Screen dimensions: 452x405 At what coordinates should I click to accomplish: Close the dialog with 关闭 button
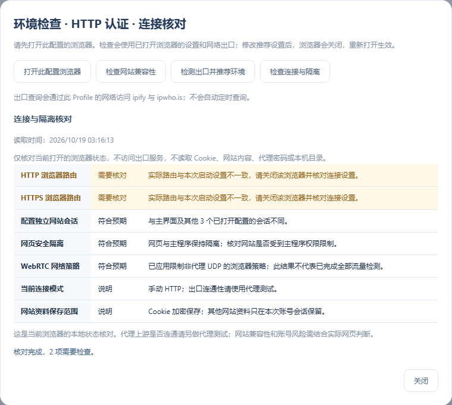pyautogui.click(x=421, y=381)
